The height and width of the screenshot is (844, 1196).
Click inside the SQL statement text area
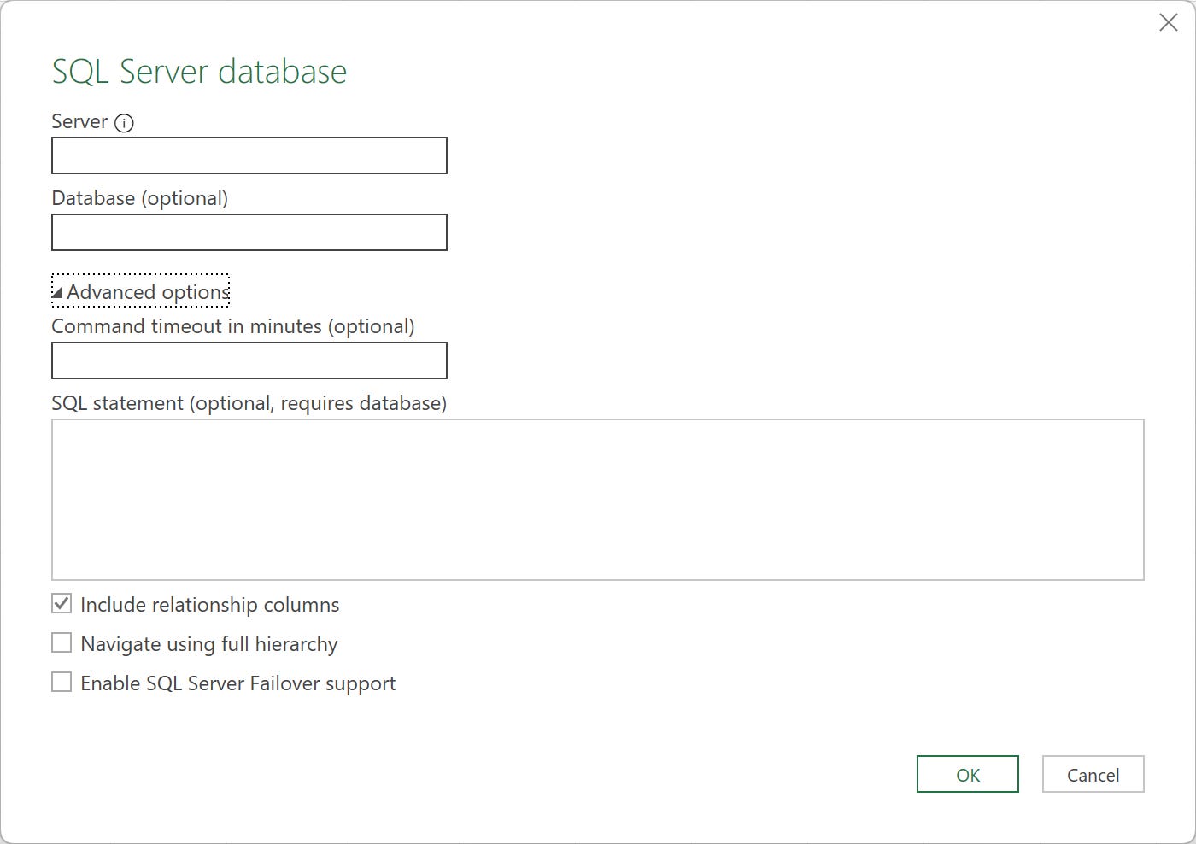[x=598, y=500]
